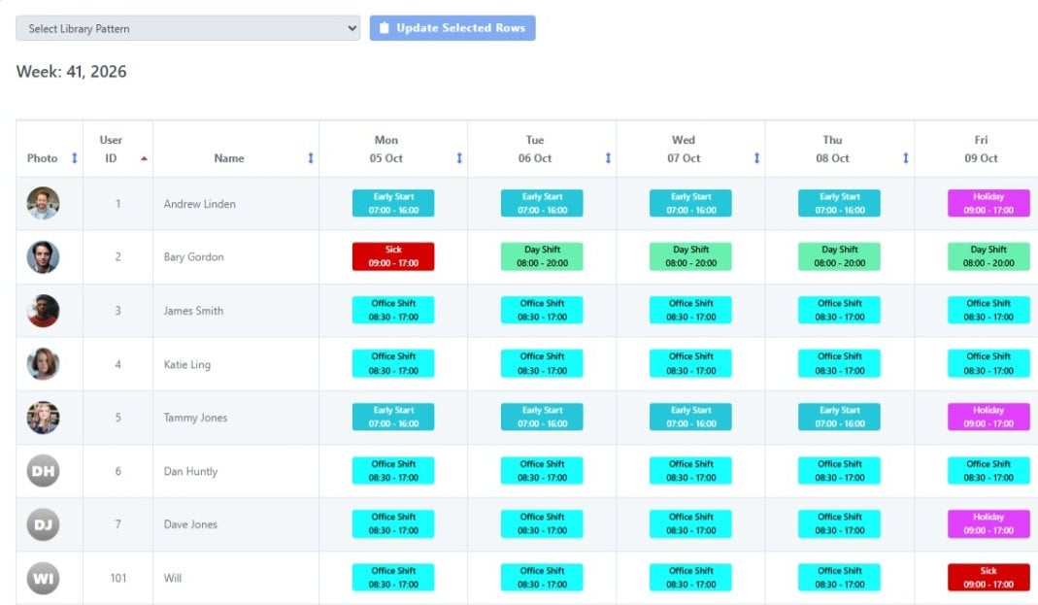Open James Smith's Friday Office Shift
The width and height of the screenshot is (1038, 605).
point(988,310)
